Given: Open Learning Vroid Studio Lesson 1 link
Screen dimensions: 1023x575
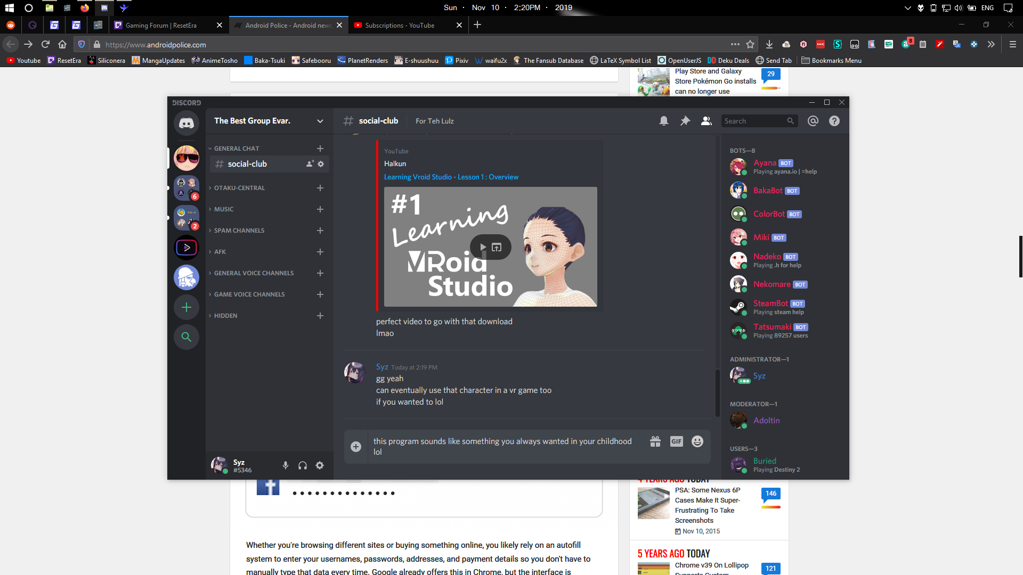Looking at the screenshot, I should click(451, 177).
